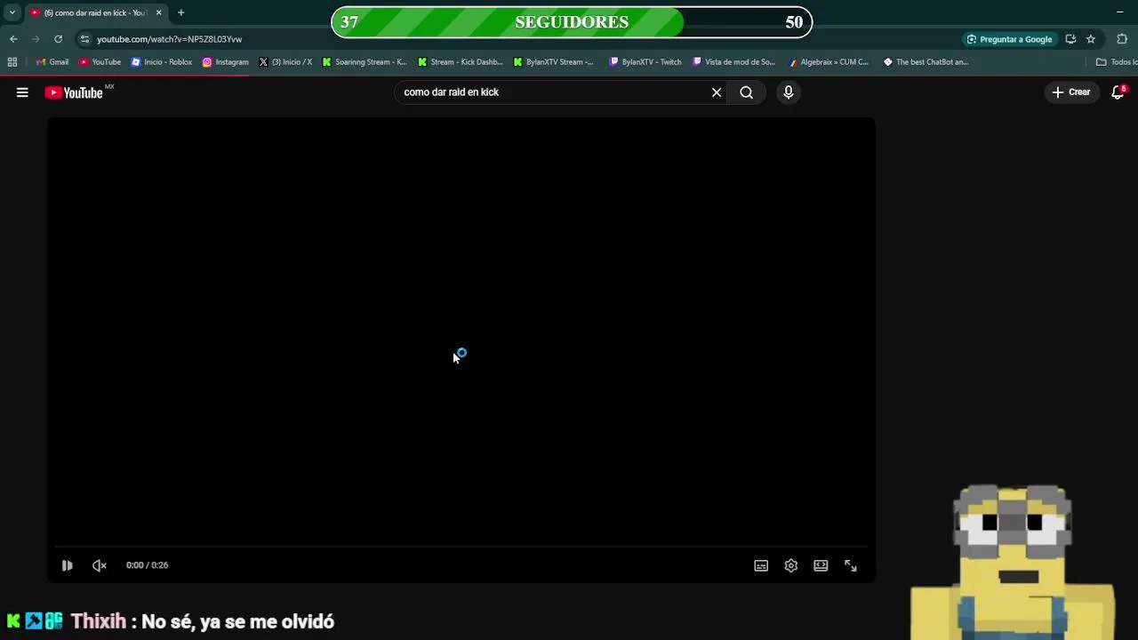This screenshot has height=640, width=1138.
Task: Pause the video
Action: click(67, 565)
